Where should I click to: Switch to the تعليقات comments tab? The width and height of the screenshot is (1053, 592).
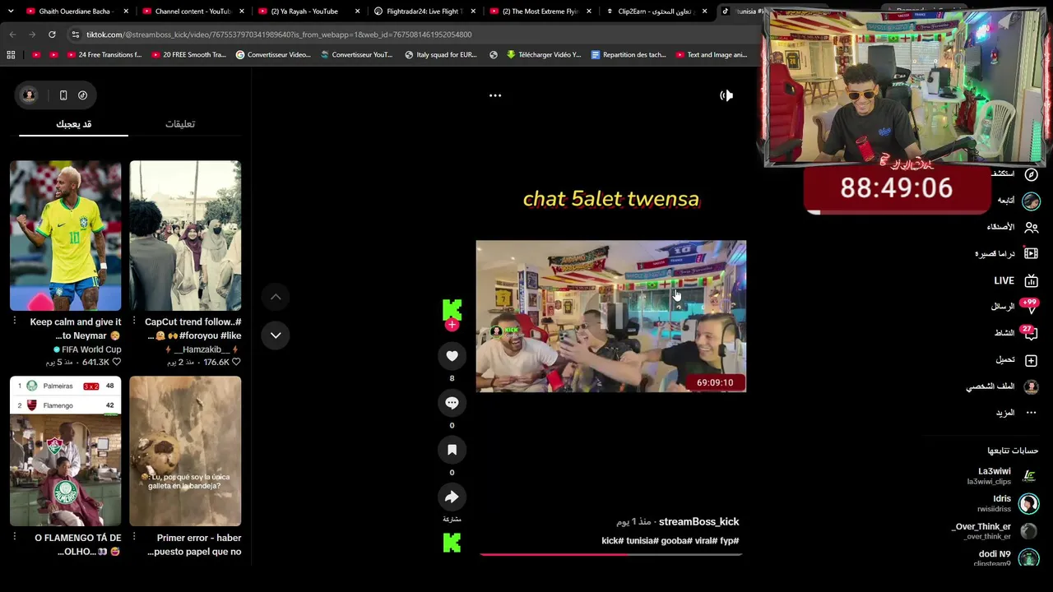[180, 124]
